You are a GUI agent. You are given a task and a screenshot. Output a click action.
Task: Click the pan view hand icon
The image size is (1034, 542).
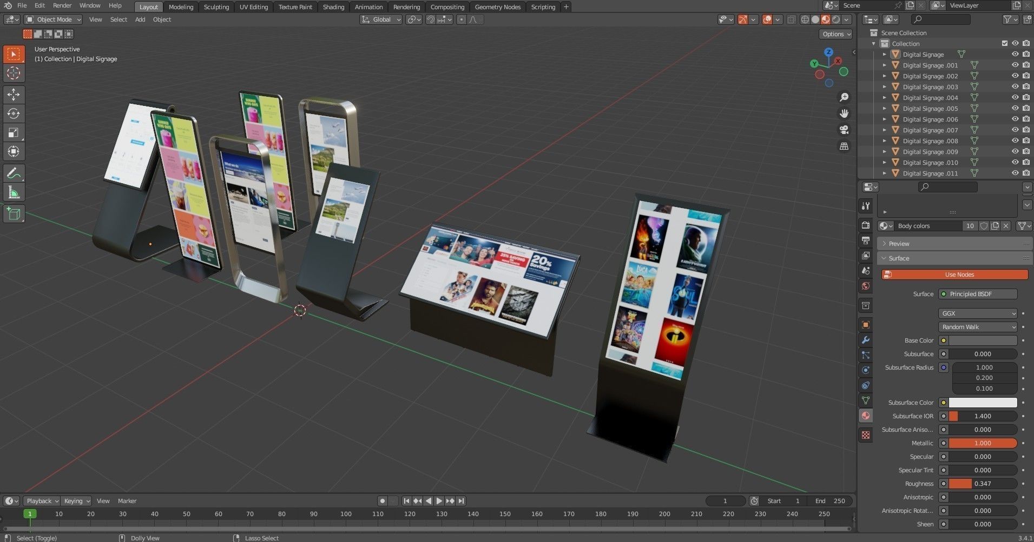tap(844, 113)
